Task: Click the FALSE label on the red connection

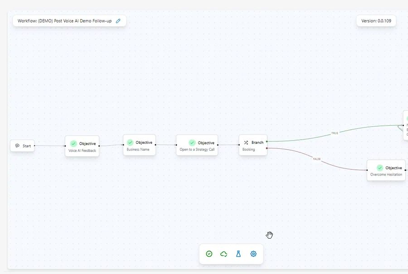Action: tap(317, 159)
